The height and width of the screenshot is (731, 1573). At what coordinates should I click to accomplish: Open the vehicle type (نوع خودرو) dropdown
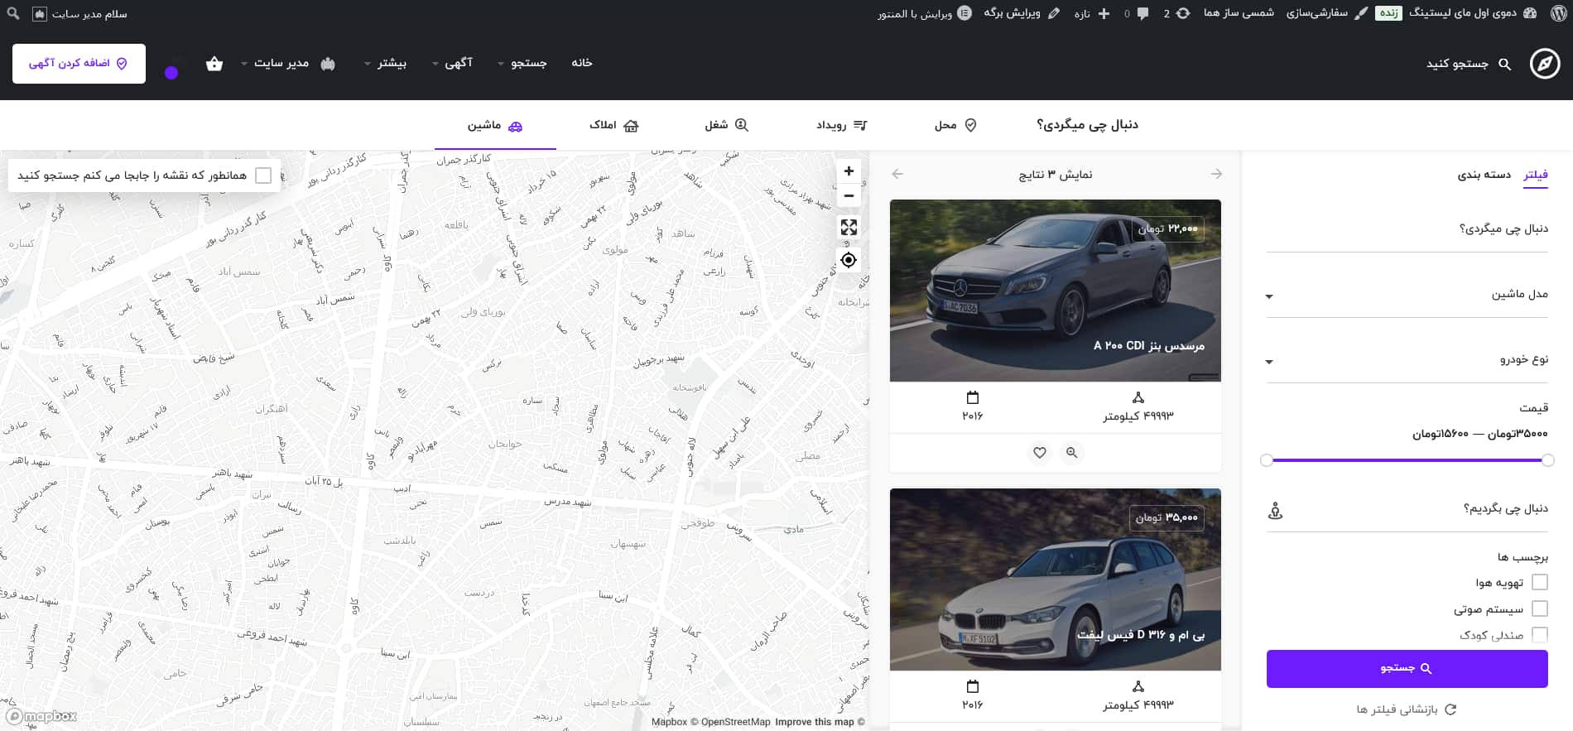1407,360
